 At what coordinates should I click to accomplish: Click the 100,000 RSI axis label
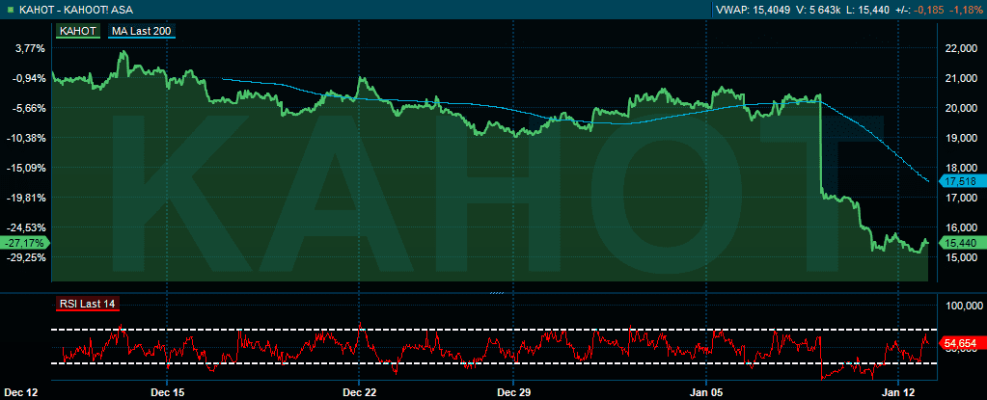(963, 306)
